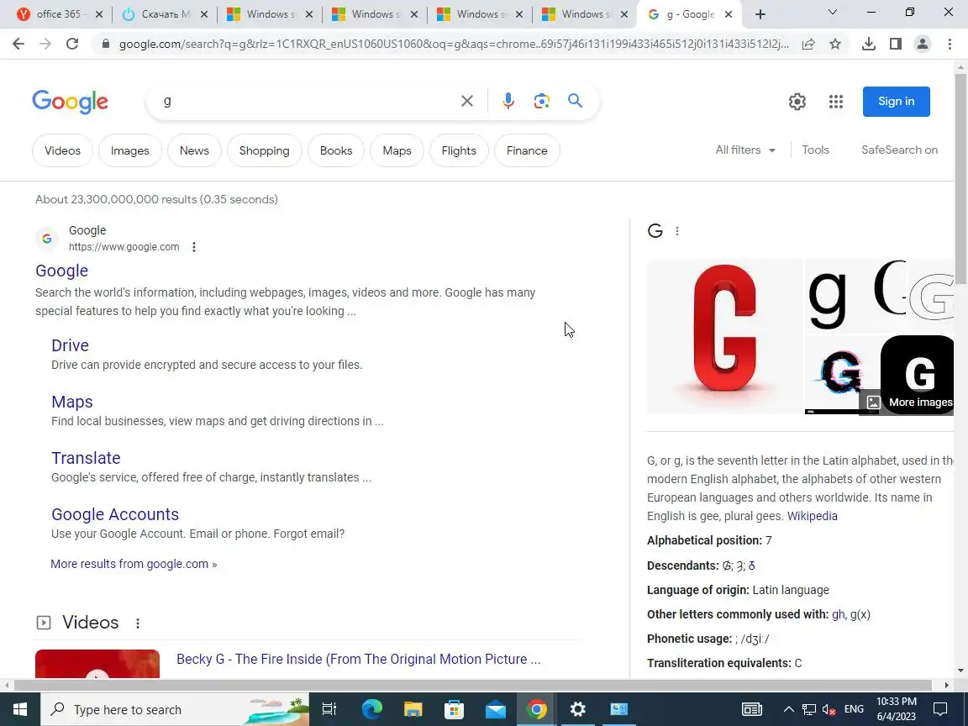View site info via the address bar padlock icon
968x726 pixels.
pos(106,44)
